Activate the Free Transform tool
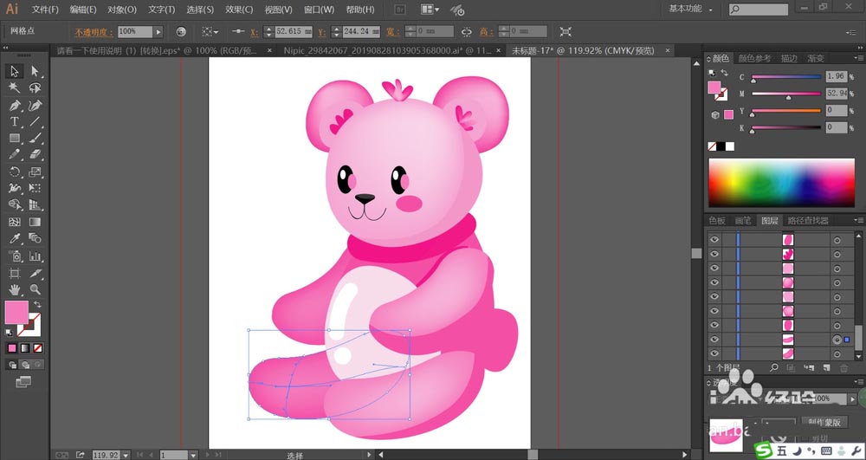Viewport: 866px width, 460px height. 36,188
